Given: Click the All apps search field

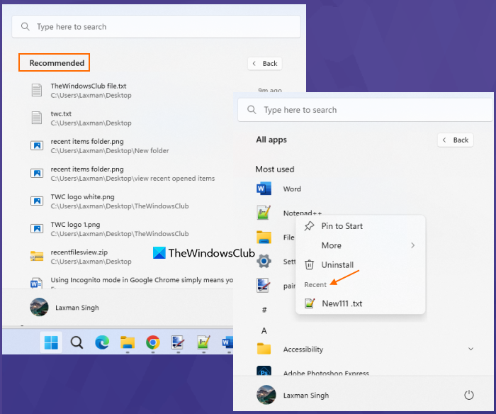Looking at the screenshot, I should coord(365,110).
